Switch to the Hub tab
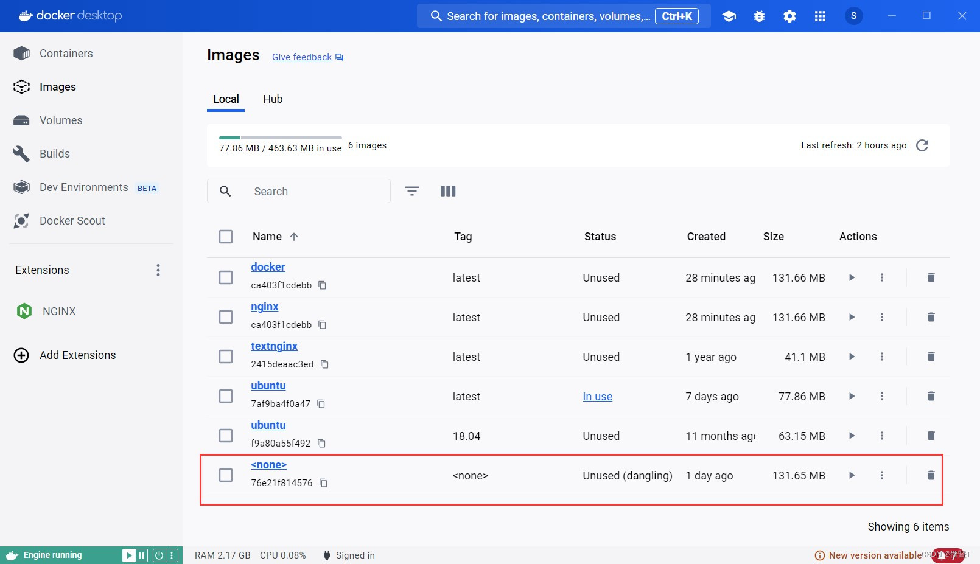This screenshot has width=980, height=564. point(273,99)
